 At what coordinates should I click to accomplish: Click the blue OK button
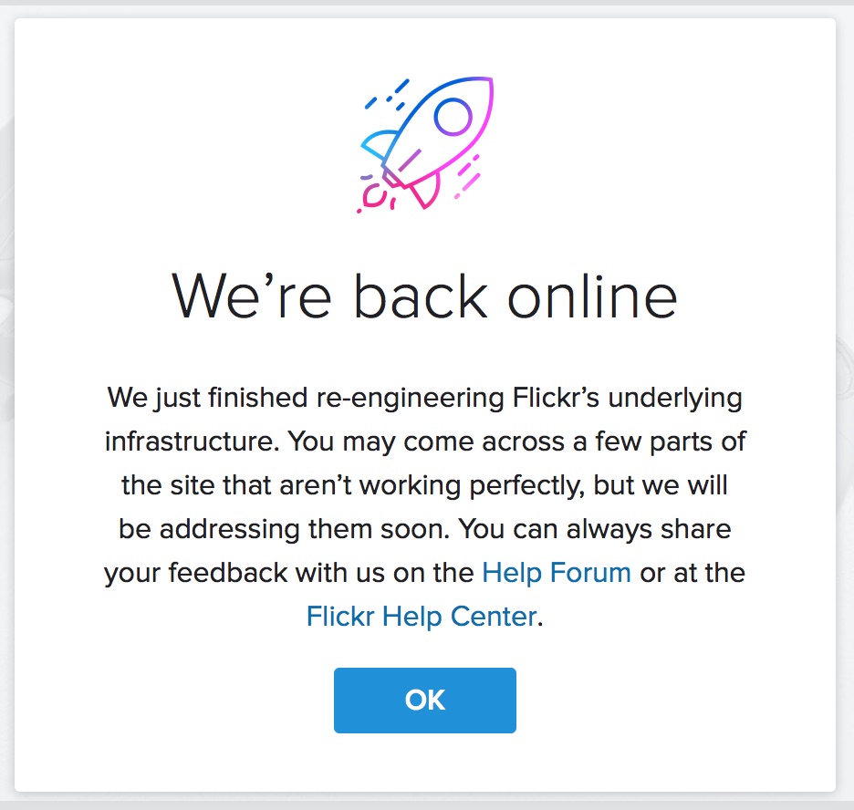(x=425, y=700)
